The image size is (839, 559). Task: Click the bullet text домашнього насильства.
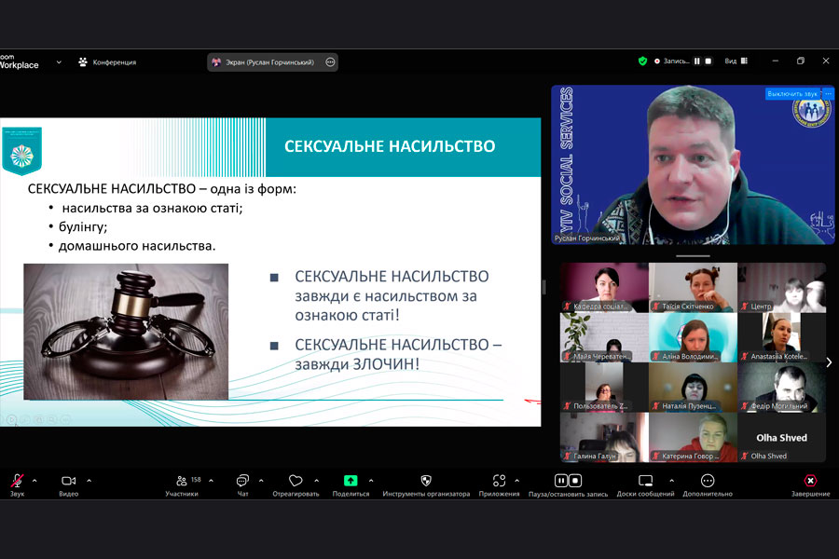click(x=137, y=246)
